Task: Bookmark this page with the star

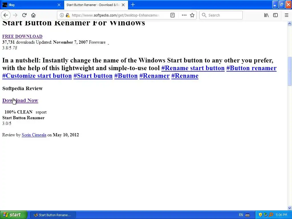Action: [192, 15]
